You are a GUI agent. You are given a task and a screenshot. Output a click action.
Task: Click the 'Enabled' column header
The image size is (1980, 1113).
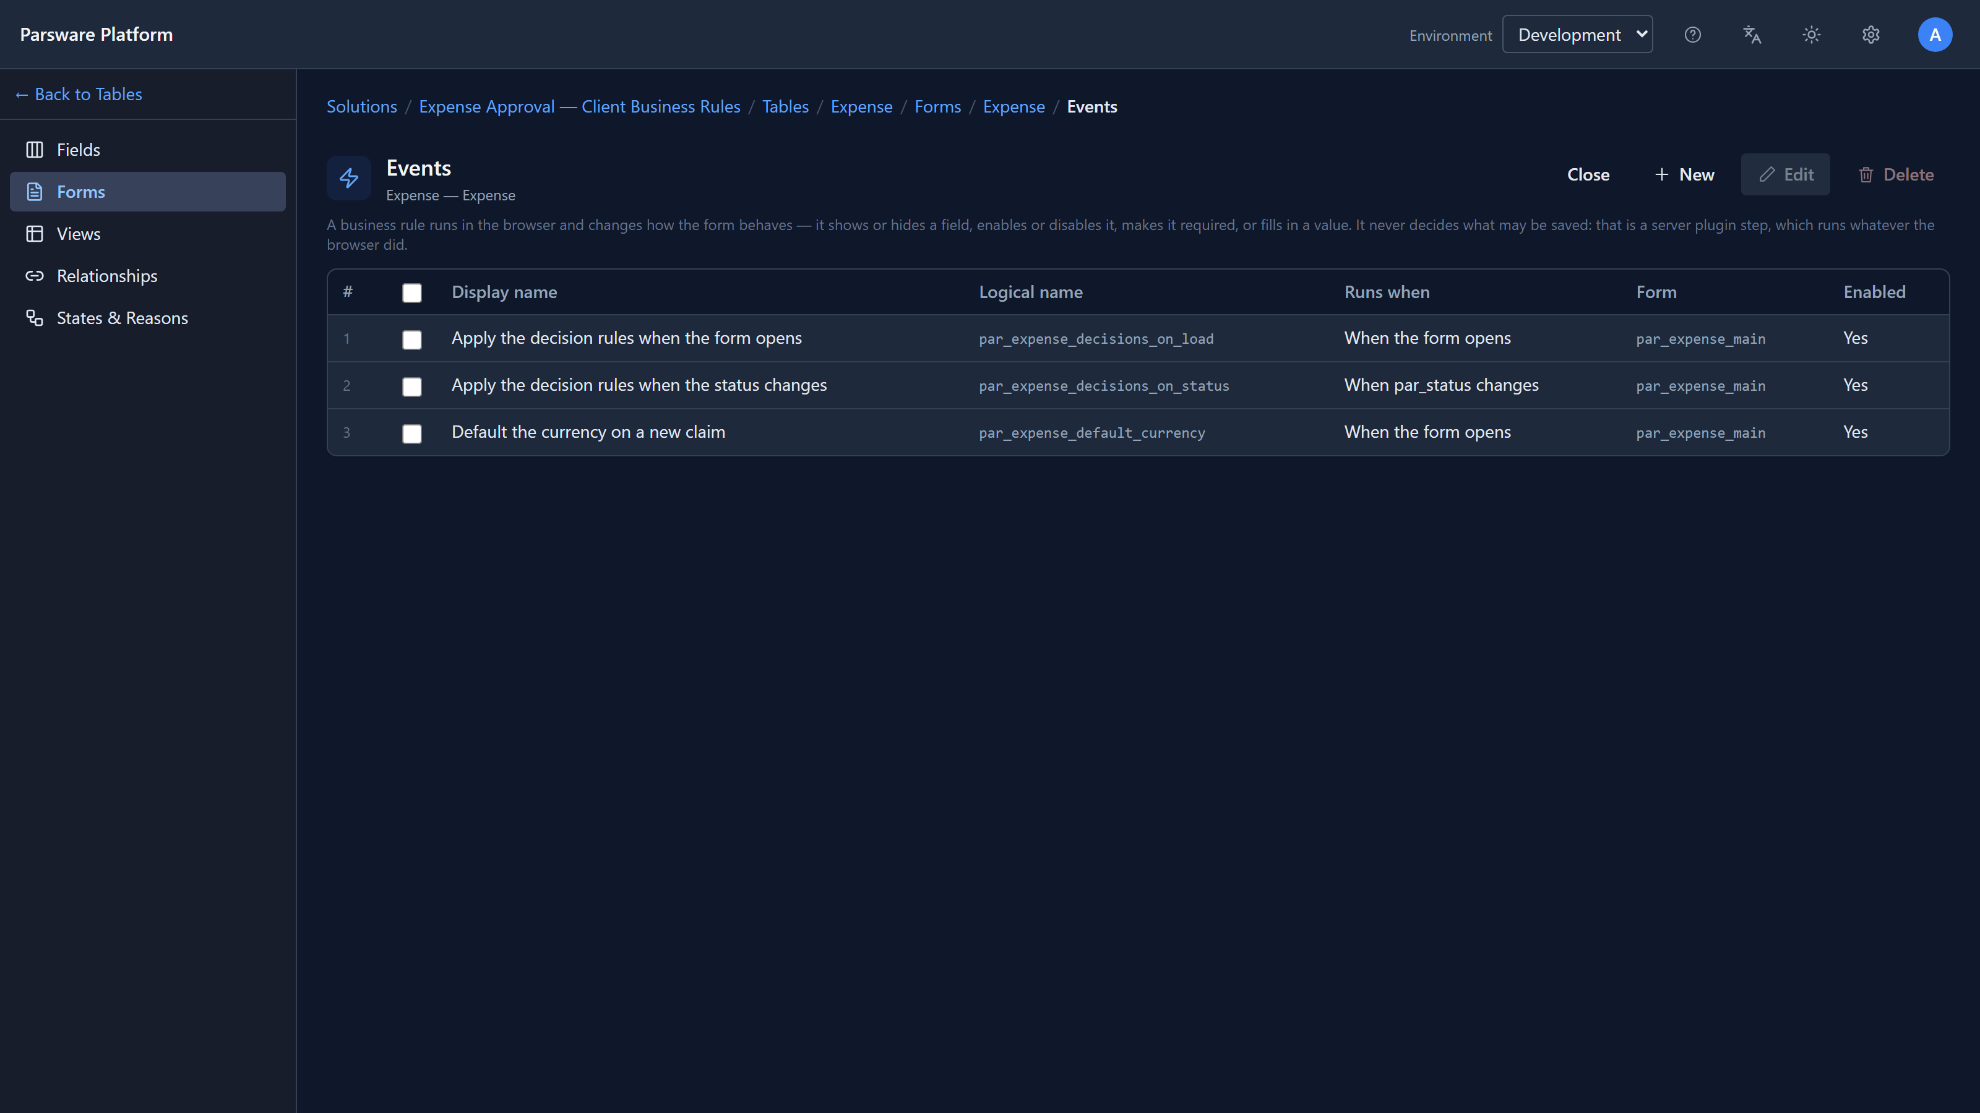[1874, 292]
